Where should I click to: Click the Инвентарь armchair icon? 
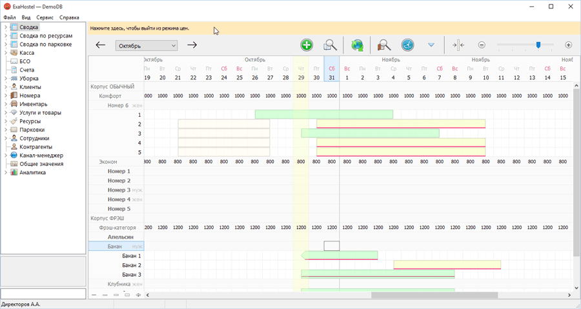pyautogui.click(x=14, y=104)
